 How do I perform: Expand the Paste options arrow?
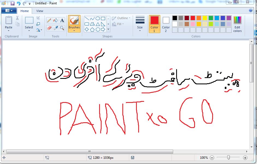(9, 31)
